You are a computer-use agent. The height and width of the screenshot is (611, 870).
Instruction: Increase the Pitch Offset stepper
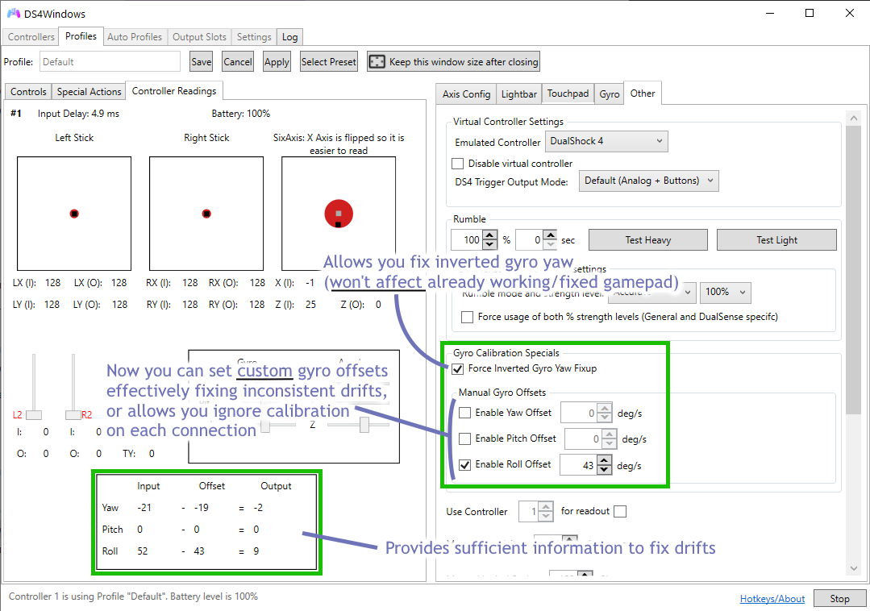coord(610,434)
